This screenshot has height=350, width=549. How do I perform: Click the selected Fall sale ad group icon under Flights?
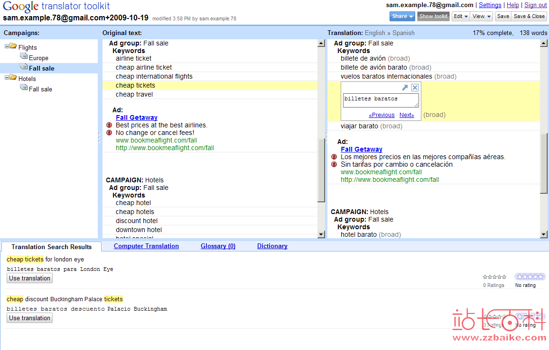[24, 67]
